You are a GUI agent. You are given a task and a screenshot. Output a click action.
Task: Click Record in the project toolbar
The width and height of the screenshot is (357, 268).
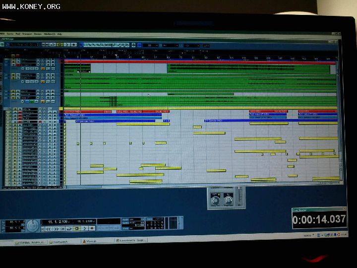pyautogui.click(x=74, y=45)
